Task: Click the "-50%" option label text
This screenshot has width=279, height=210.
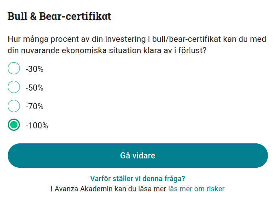Action: (x=35, y=88)
